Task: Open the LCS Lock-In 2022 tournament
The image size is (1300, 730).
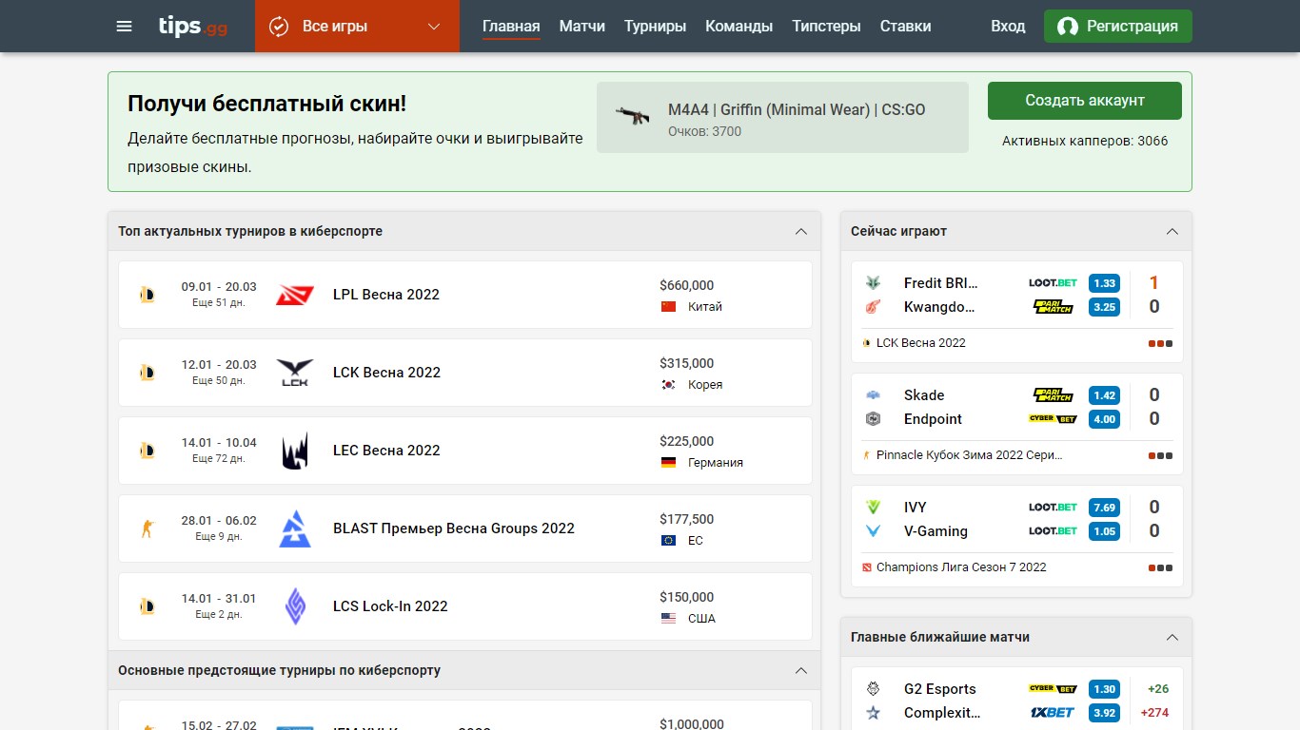Action: (x=464, y=606)
